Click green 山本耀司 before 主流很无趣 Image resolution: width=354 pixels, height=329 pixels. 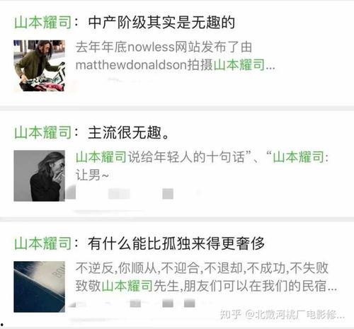coord(42,133)
